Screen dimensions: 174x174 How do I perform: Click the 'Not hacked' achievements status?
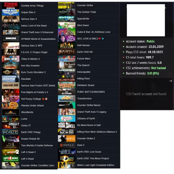pos(158,68)
